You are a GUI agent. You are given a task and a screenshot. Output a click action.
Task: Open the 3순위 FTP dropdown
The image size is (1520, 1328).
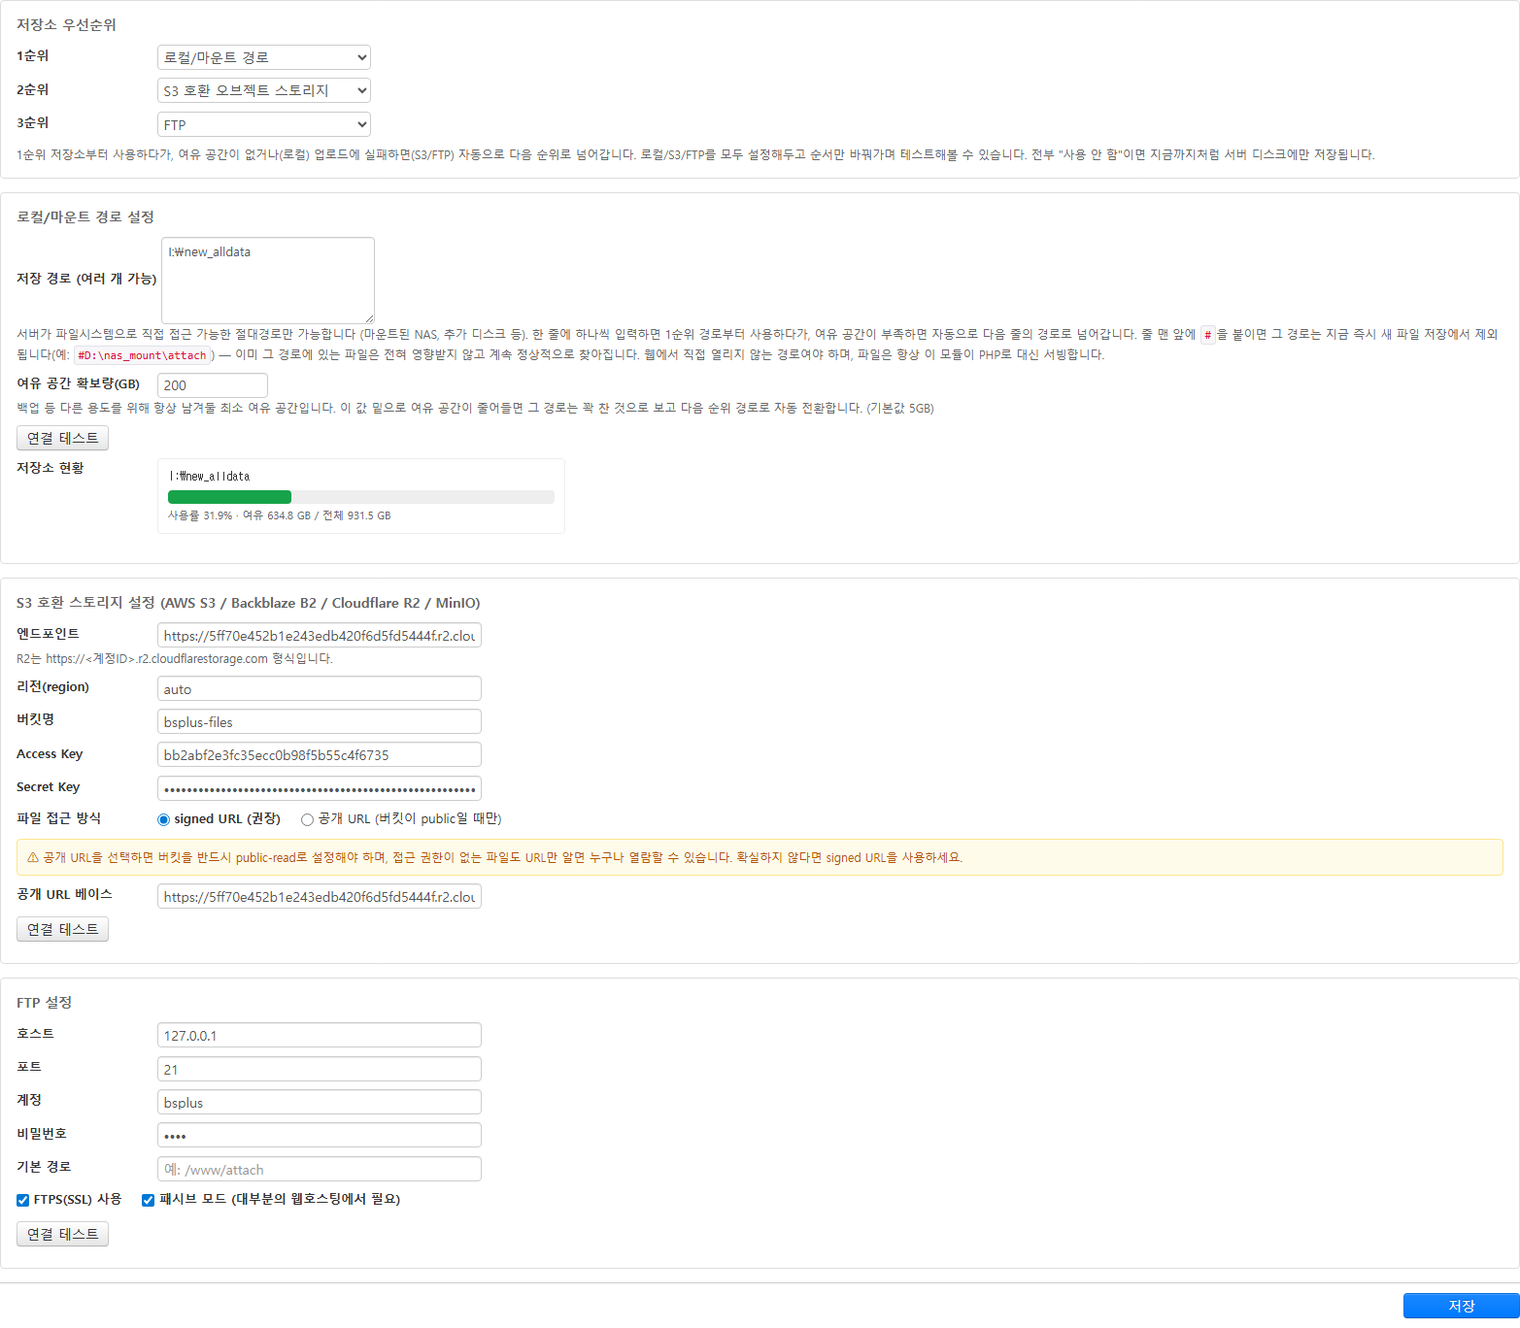pos(263,124)
